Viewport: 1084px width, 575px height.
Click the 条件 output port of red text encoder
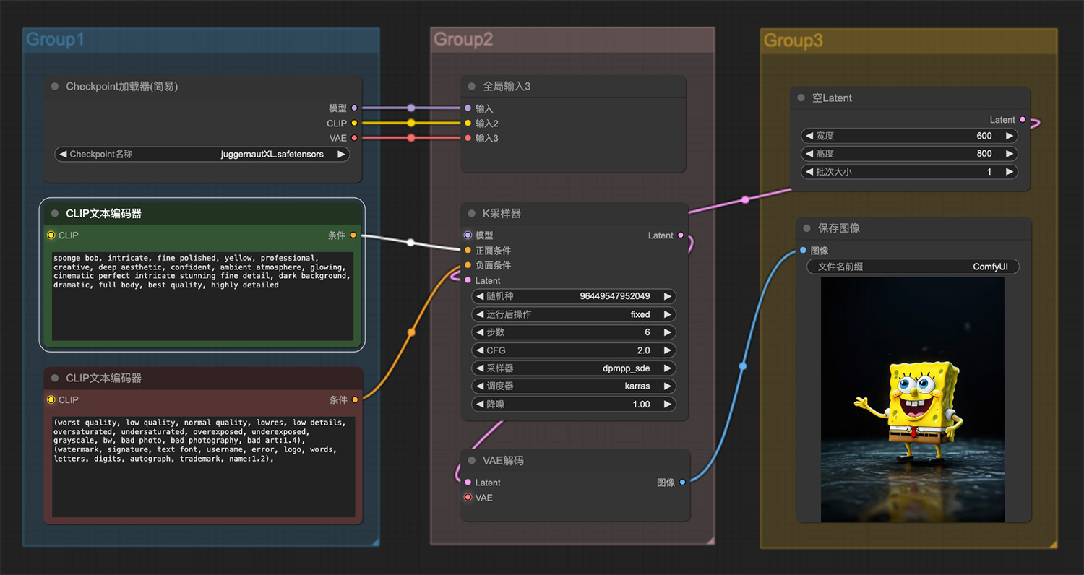point(355,400)
